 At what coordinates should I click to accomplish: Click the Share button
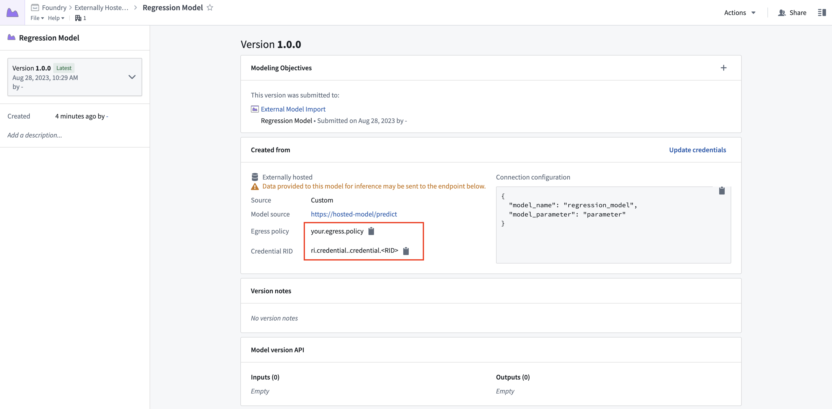[792, 12]
